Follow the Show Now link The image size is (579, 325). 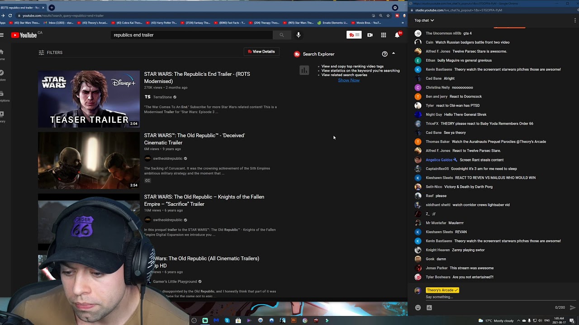coord(349,80)
